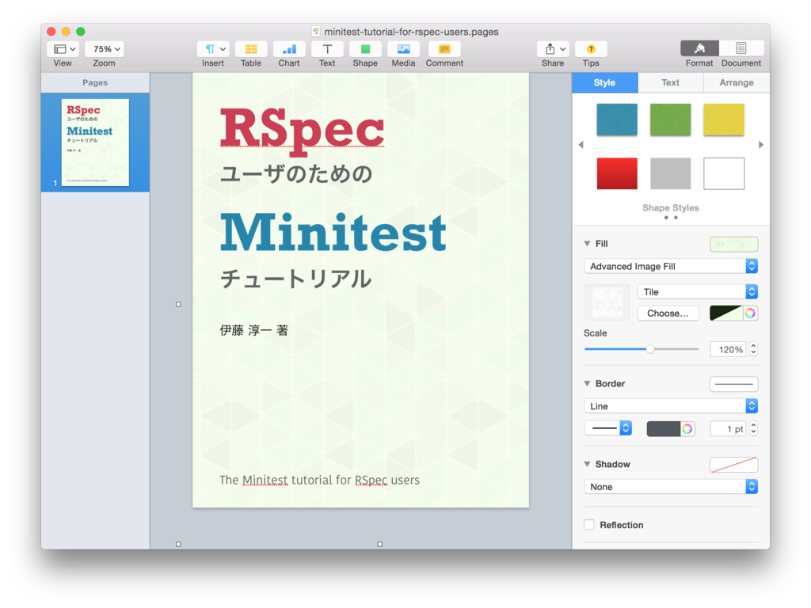This screenshot has width=811, height=608.
Task: Insert a Shape
Action: [365, 49]
